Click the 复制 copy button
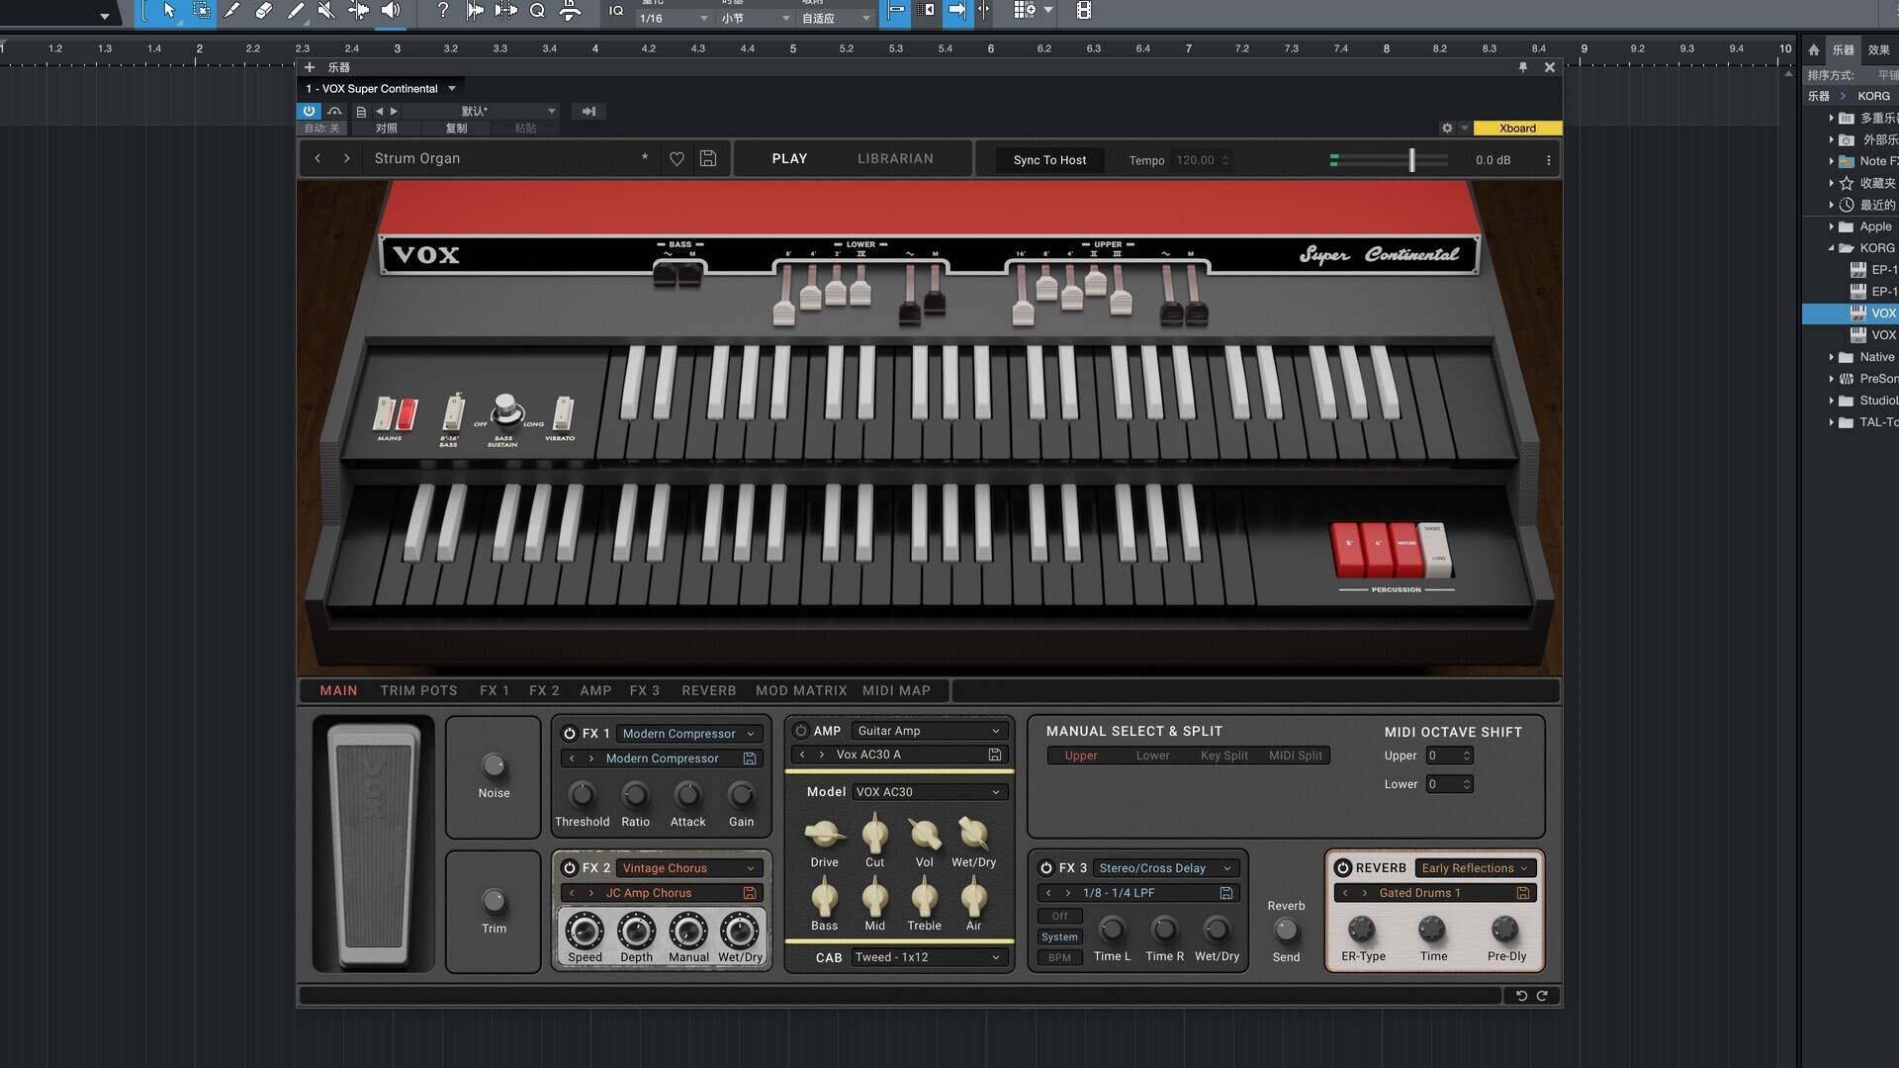This screenshot has width=1899, height=1068. click(456, 129)
